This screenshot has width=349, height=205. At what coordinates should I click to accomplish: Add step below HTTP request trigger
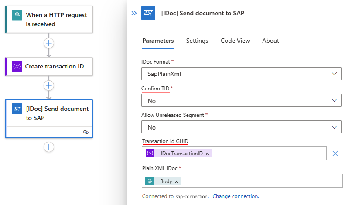pos(49,43)
